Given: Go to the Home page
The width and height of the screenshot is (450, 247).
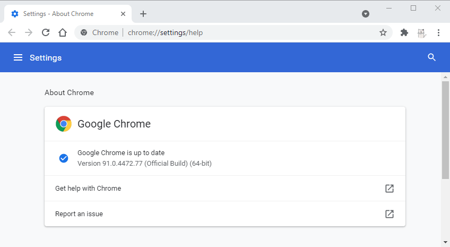Looking at the screenshot, I should (x=63, y=32).
